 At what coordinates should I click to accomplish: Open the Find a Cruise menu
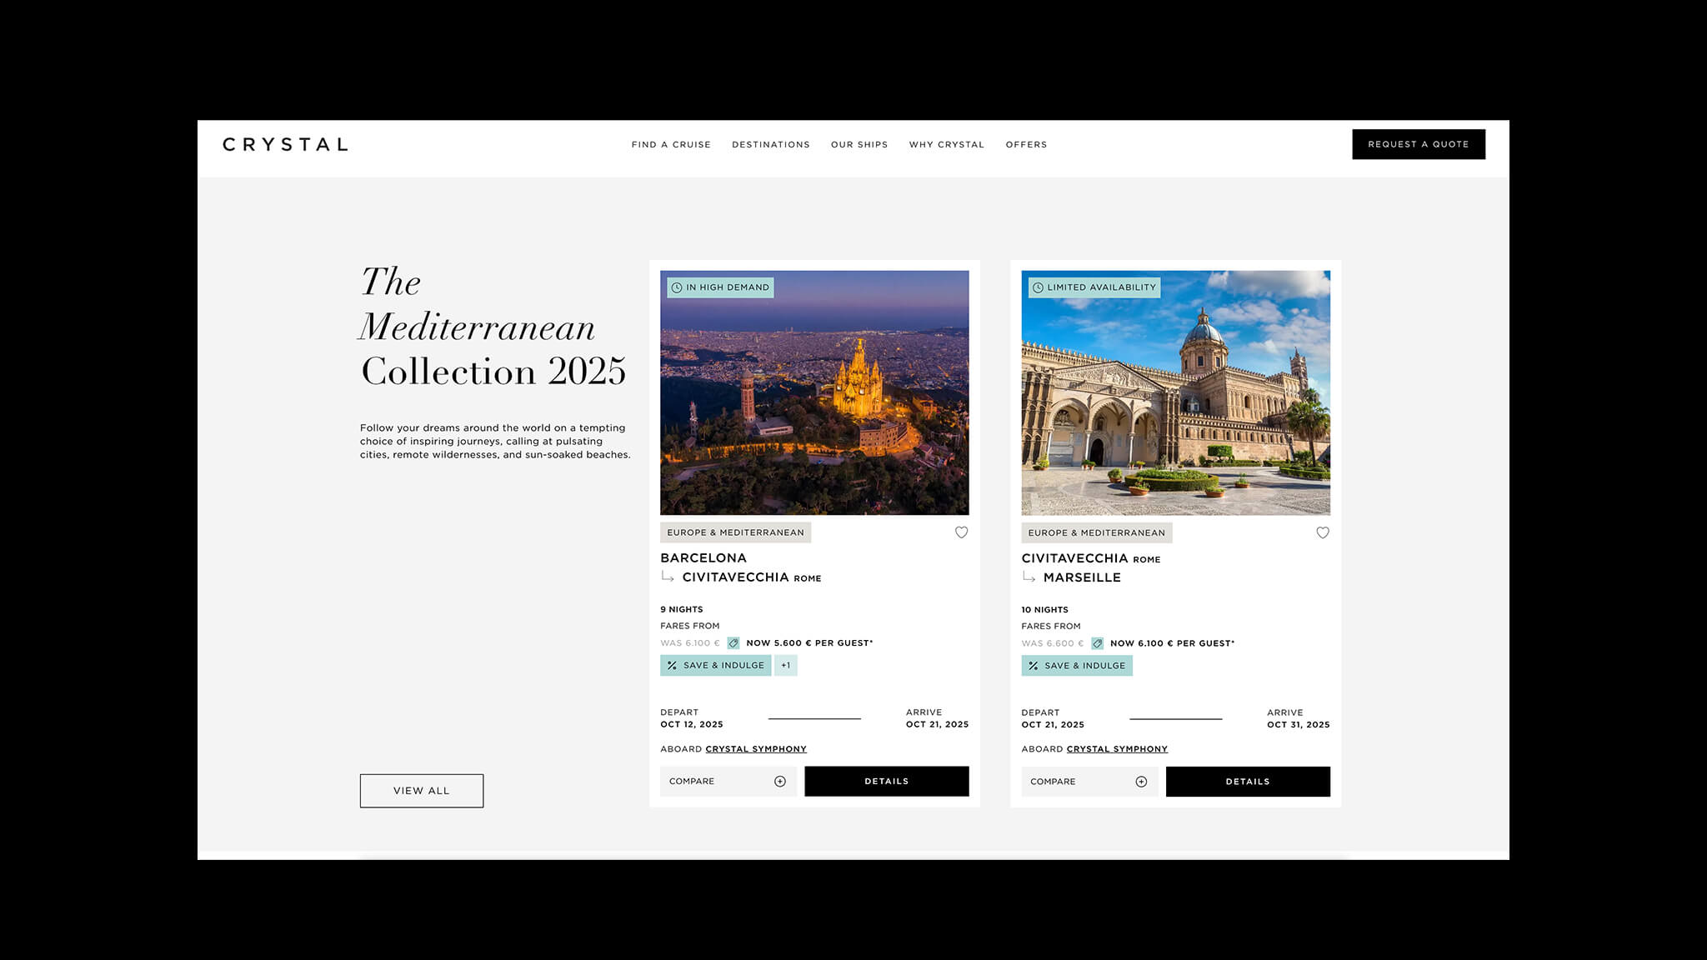(x=671, y=144)
